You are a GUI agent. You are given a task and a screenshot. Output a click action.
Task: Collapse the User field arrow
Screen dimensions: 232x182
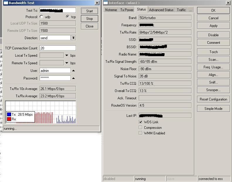click(x=73, y=71)
